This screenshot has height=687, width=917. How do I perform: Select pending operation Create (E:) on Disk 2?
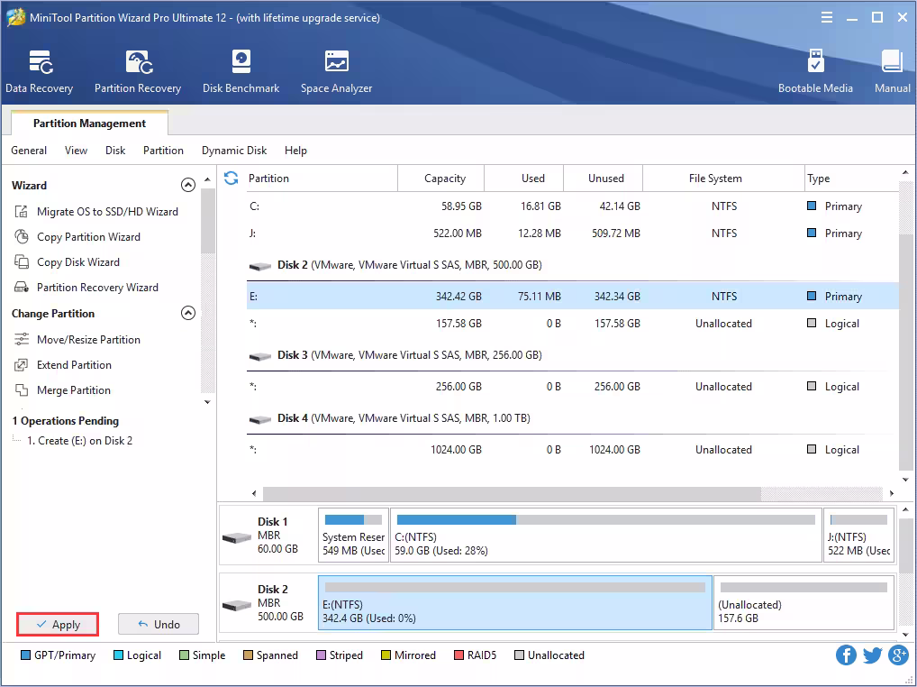coord(79,441)
